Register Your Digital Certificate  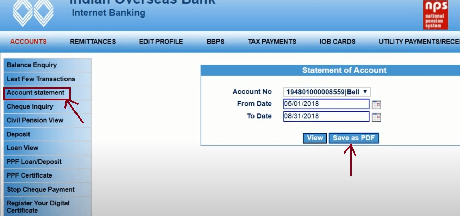coord(37,206)
